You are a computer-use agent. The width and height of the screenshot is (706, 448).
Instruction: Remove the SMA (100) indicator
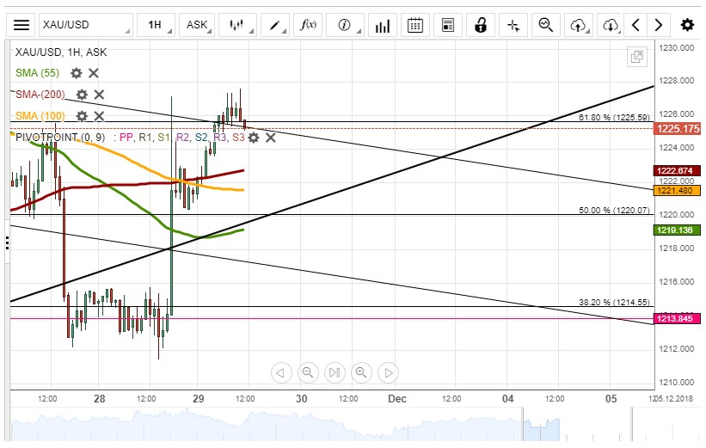click(99, 116)
